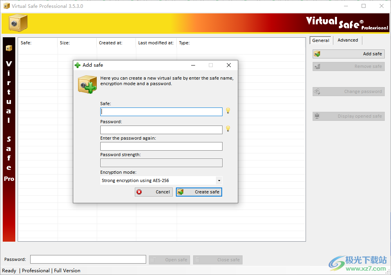391x275 pixels.
Task: Click the Created at column header
Action: click(116, 43)
